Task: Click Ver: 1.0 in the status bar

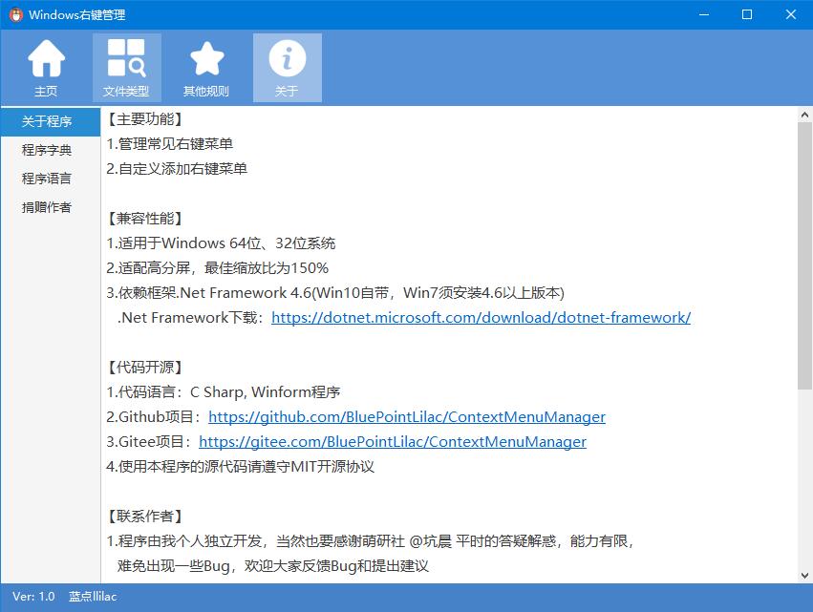Action: tap(33, 597)
